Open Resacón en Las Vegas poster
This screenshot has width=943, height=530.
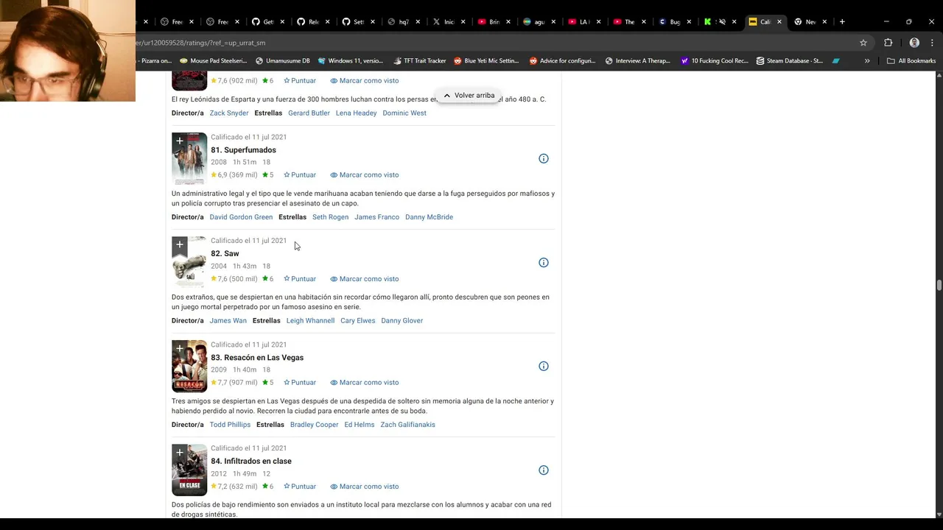(x=189, y=366)
